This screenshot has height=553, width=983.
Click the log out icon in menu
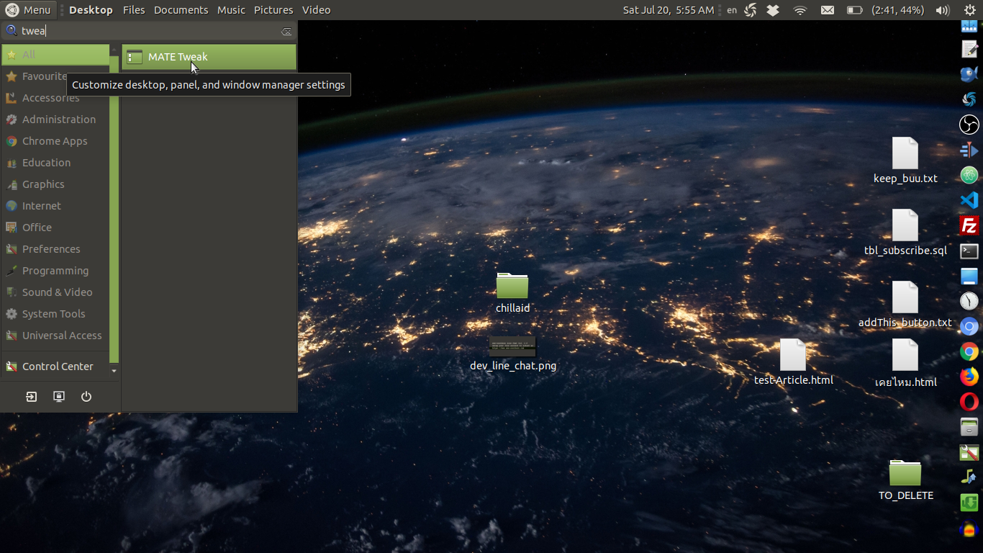tap(32, 397)
